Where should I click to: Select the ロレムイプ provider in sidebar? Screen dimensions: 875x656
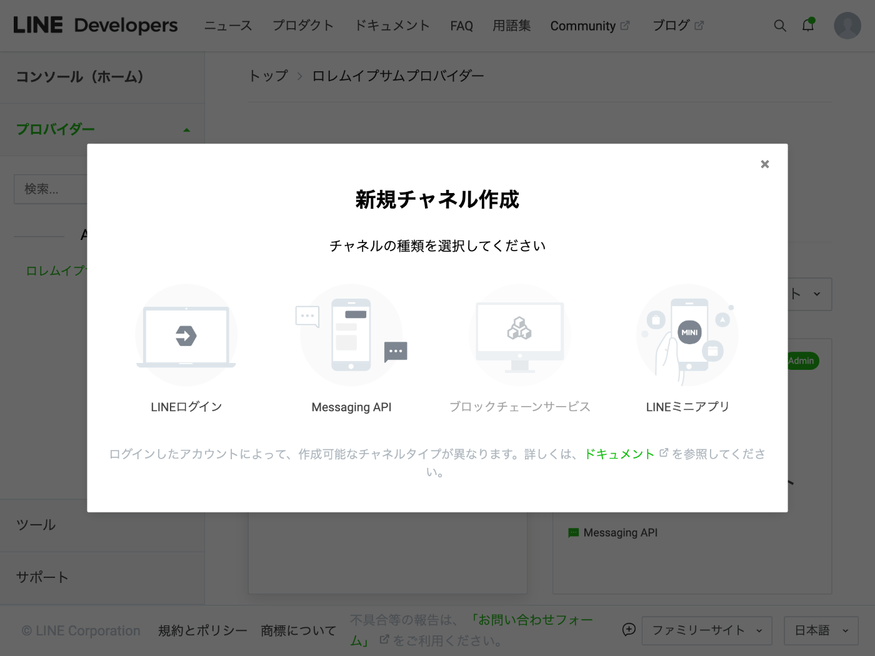(56, 271)
